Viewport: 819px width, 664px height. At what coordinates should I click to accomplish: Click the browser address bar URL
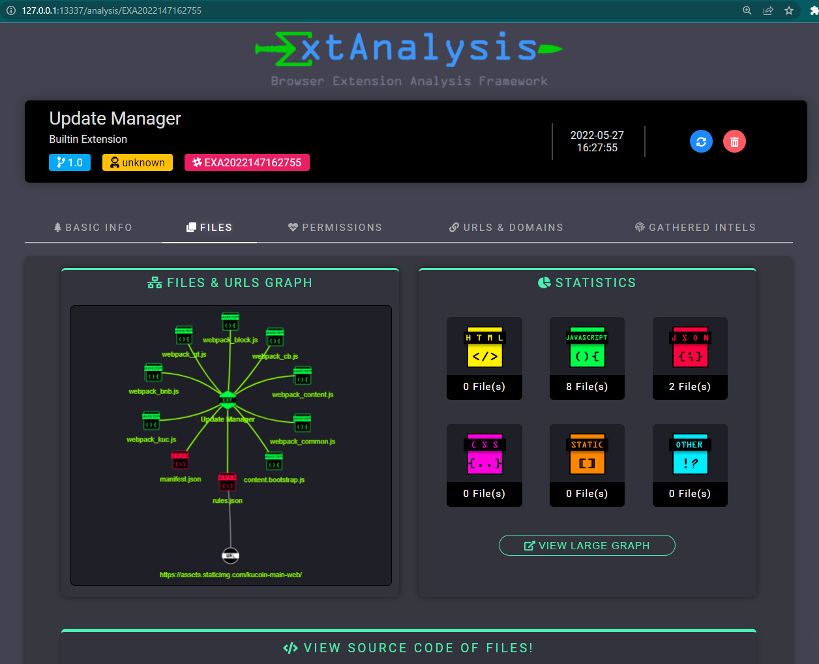112,10
